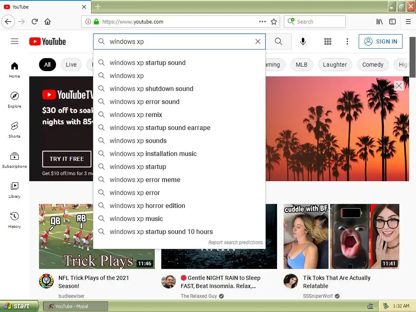The width and height of the screenshot is (416, 312).
Task: Click the browser Search box
Action: pyautogui.click(x=315, y=22)
